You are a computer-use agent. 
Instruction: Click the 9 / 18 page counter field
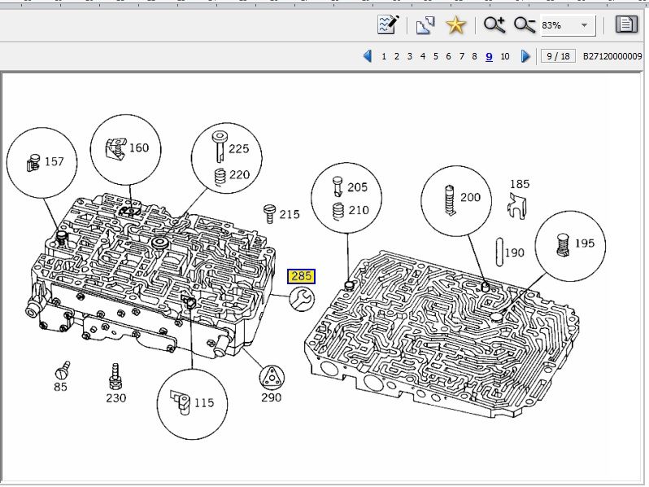click(559, 56)
